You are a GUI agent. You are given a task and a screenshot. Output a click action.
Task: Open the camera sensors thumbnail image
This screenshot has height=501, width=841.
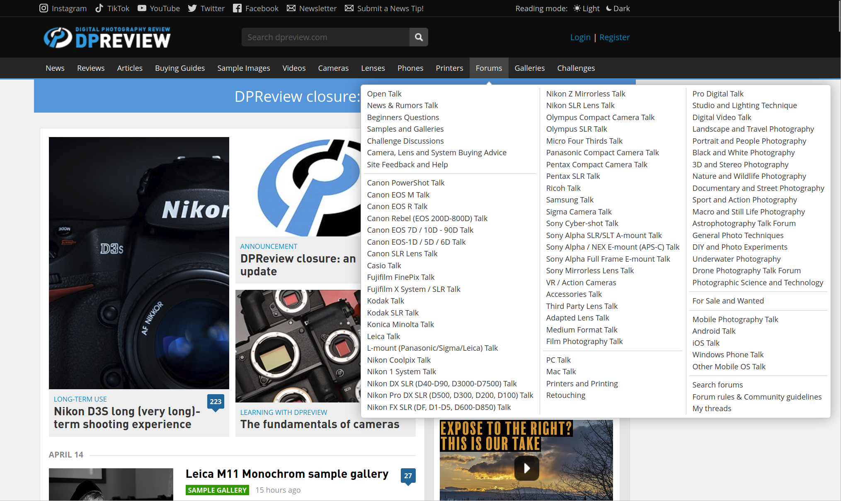298,346
